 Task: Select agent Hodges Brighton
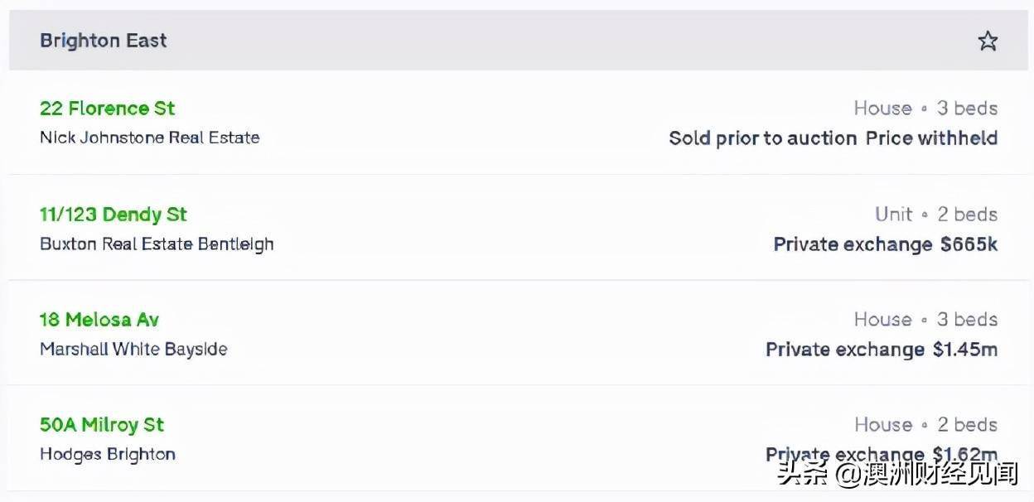click(108, 454)
